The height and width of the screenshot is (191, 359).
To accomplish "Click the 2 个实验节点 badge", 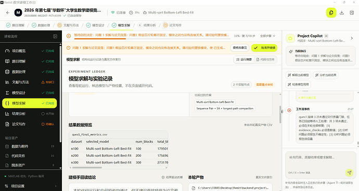I will click(241, 85).
